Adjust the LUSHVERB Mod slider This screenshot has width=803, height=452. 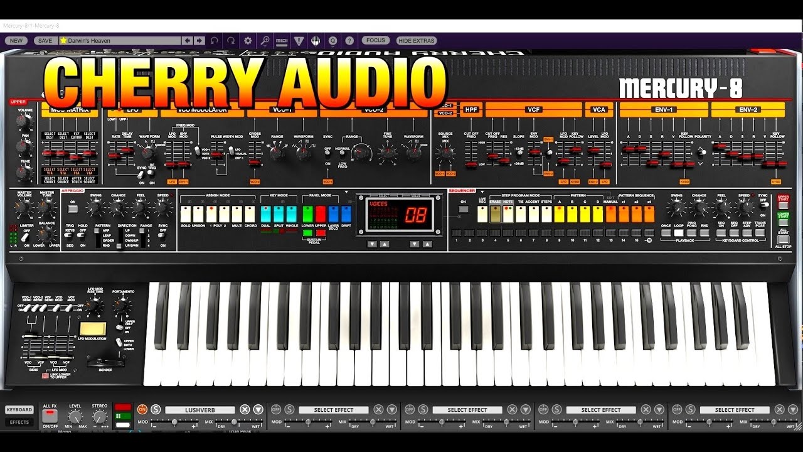click(x=174, y=422)
